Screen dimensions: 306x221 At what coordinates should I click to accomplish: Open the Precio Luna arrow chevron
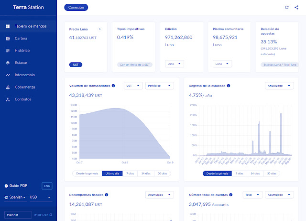100,29
